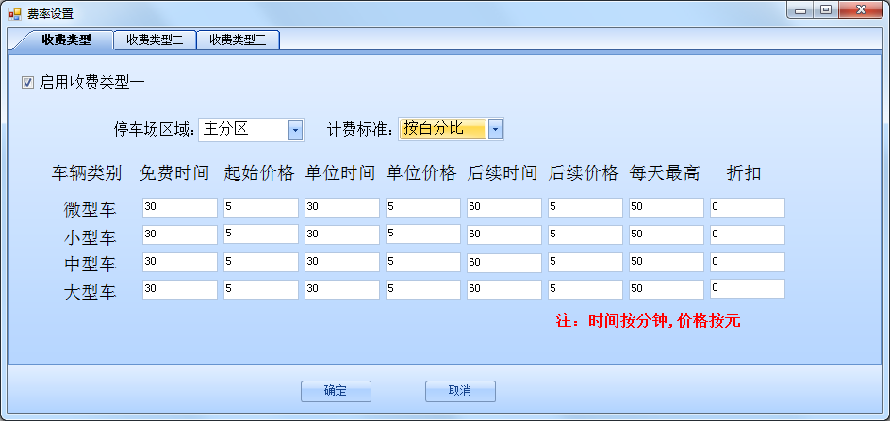Image resolution: width=890 pixels, height=421 pixels.
Task: Click 中型车 后续时间 input field
Action: pyautogui.click(x=503, y=262)
